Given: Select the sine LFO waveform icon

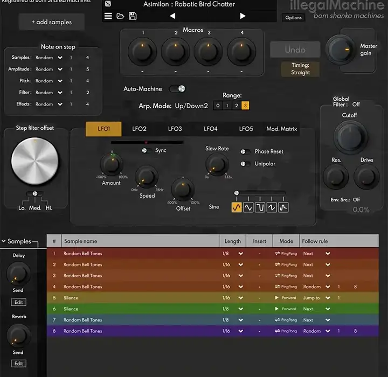Looking at the screenshot, I should pos(237,207).
